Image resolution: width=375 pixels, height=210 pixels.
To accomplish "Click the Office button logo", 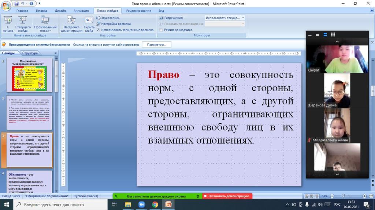I will tap(6, 6).
